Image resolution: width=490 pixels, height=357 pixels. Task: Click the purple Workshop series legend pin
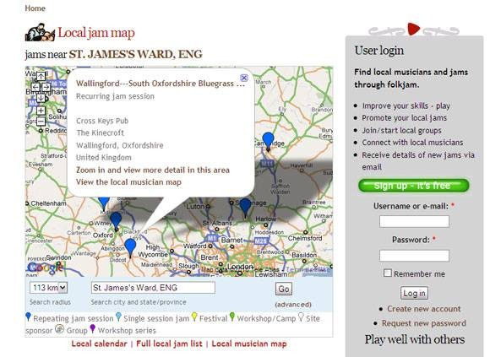92,329
